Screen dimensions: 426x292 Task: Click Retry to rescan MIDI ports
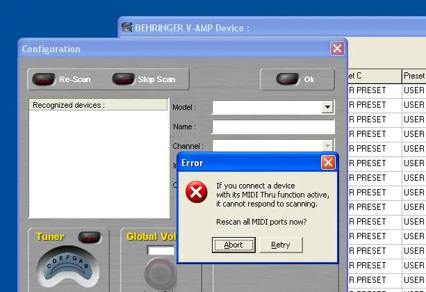(x=281, y=245)
